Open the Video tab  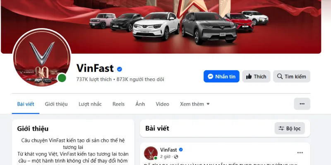pyautogui.click(x=162, y=104)
